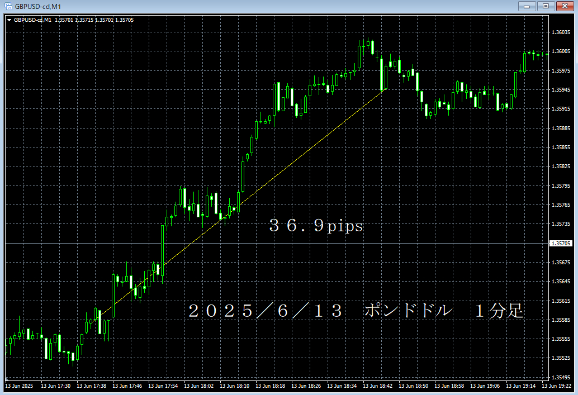Click time axis label '13 Jun 18:50'

[413, 386]
